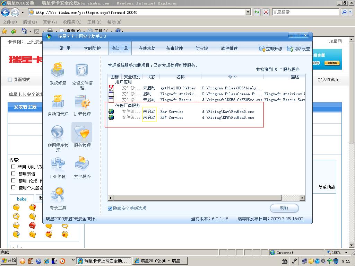Click service list horizontal scrollbar thumb
This screenshot has height=266, width=355.
point(197,198)
